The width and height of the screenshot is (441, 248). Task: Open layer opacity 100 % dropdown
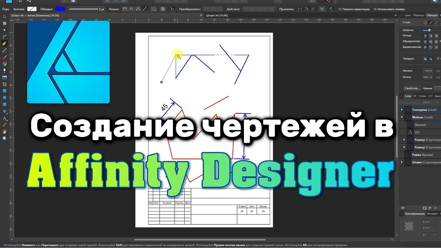[431, 102]
